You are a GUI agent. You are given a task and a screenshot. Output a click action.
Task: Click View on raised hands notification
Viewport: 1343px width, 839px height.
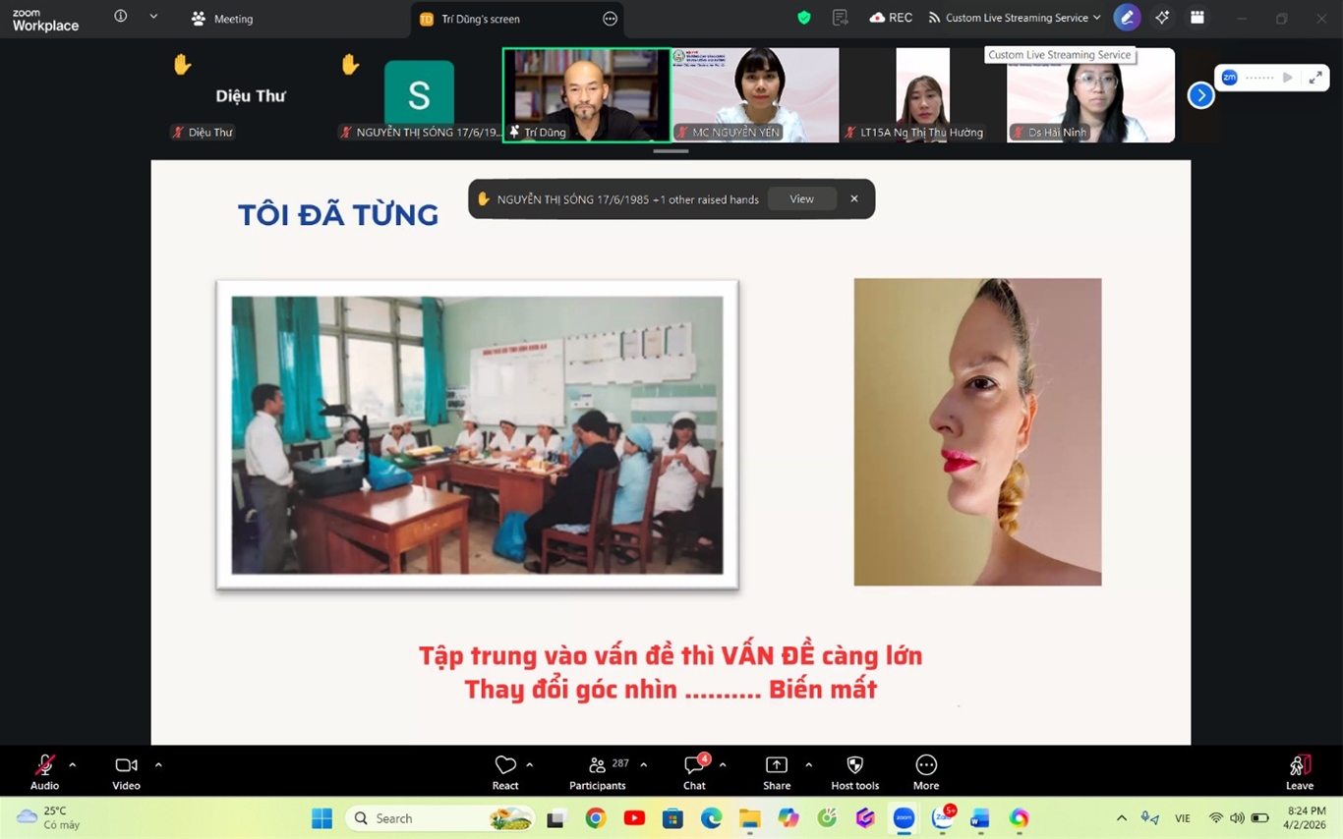[x=801, y=198]
